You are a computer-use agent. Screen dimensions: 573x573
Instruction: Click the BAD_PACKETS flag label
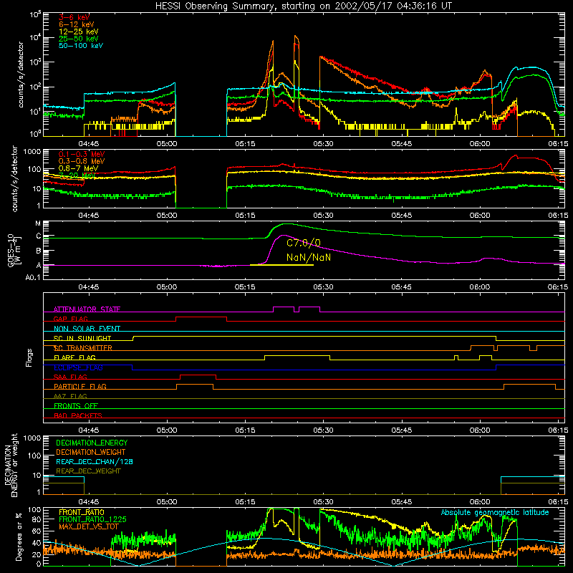tap(78, 415)
